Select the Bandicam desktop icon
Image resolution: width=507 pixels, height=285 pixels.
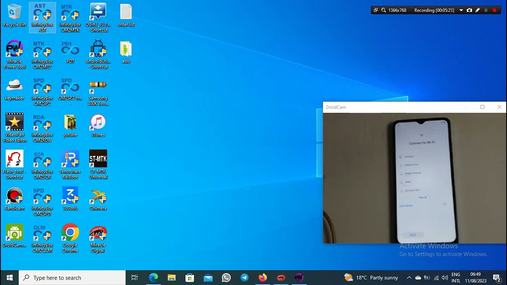[14, 199]
